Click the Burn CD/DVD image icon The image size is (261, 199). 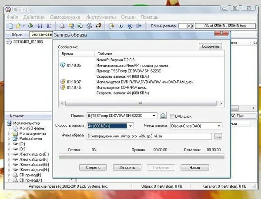coord(99,26)
